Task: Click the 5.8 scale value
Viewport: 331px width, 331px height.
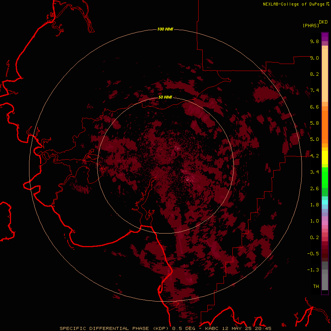Action: point(314,123)
